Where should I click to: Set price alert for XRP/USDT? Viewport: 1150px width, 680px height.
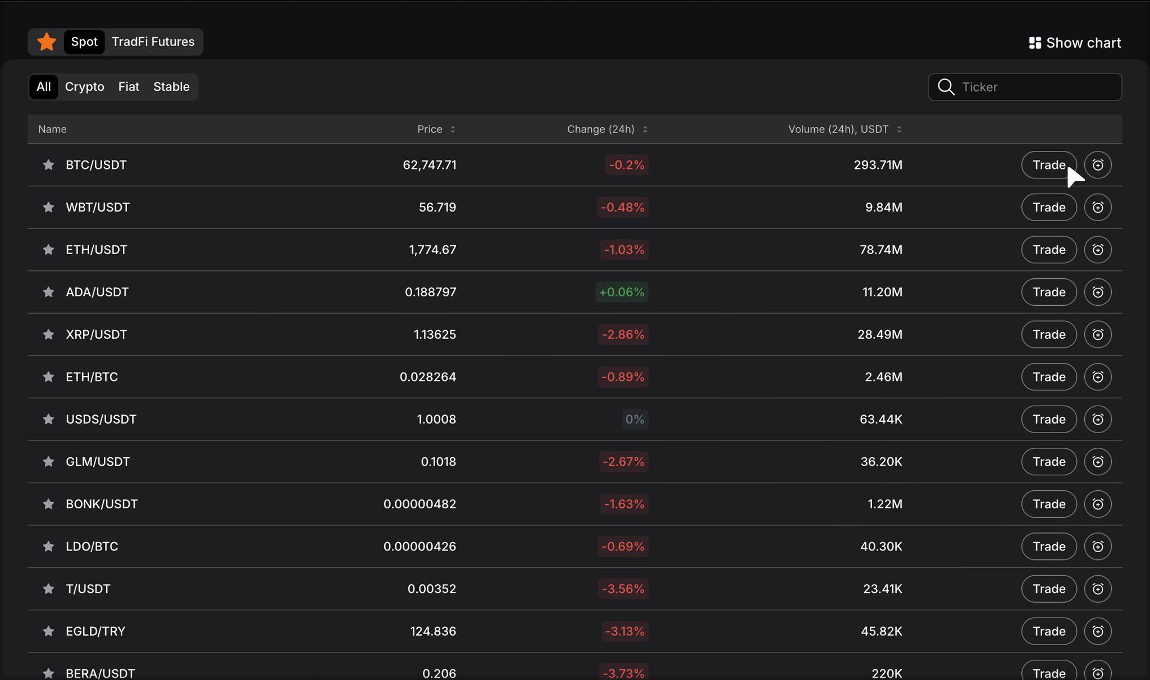pyautogui.click(x=1098, y=334)
